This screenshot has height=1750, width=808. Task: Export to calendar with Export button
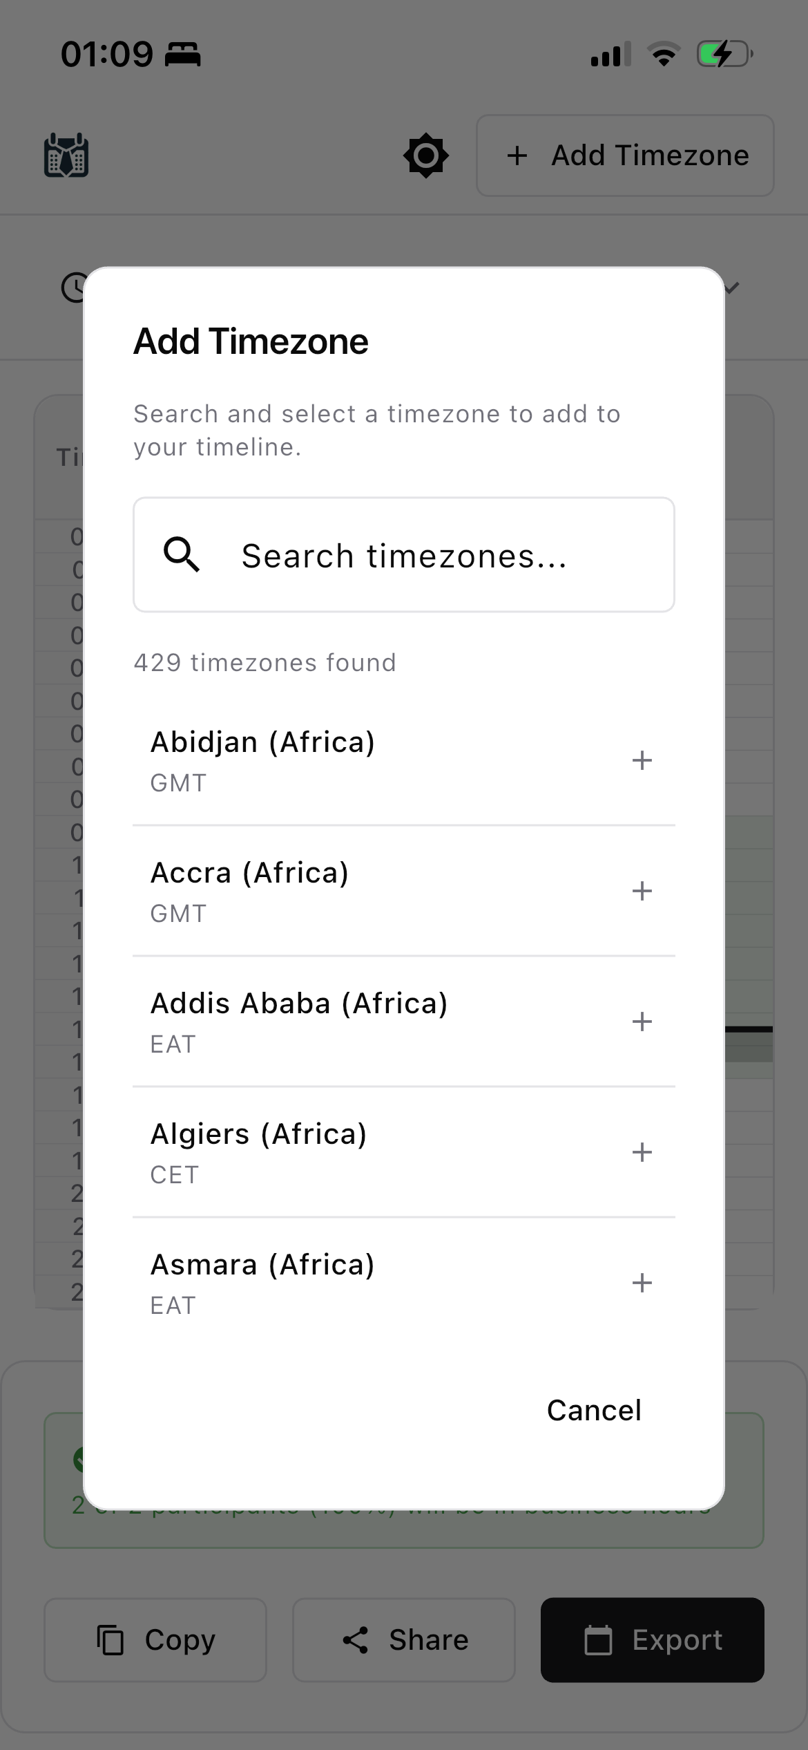click(x=653, y=1640)
